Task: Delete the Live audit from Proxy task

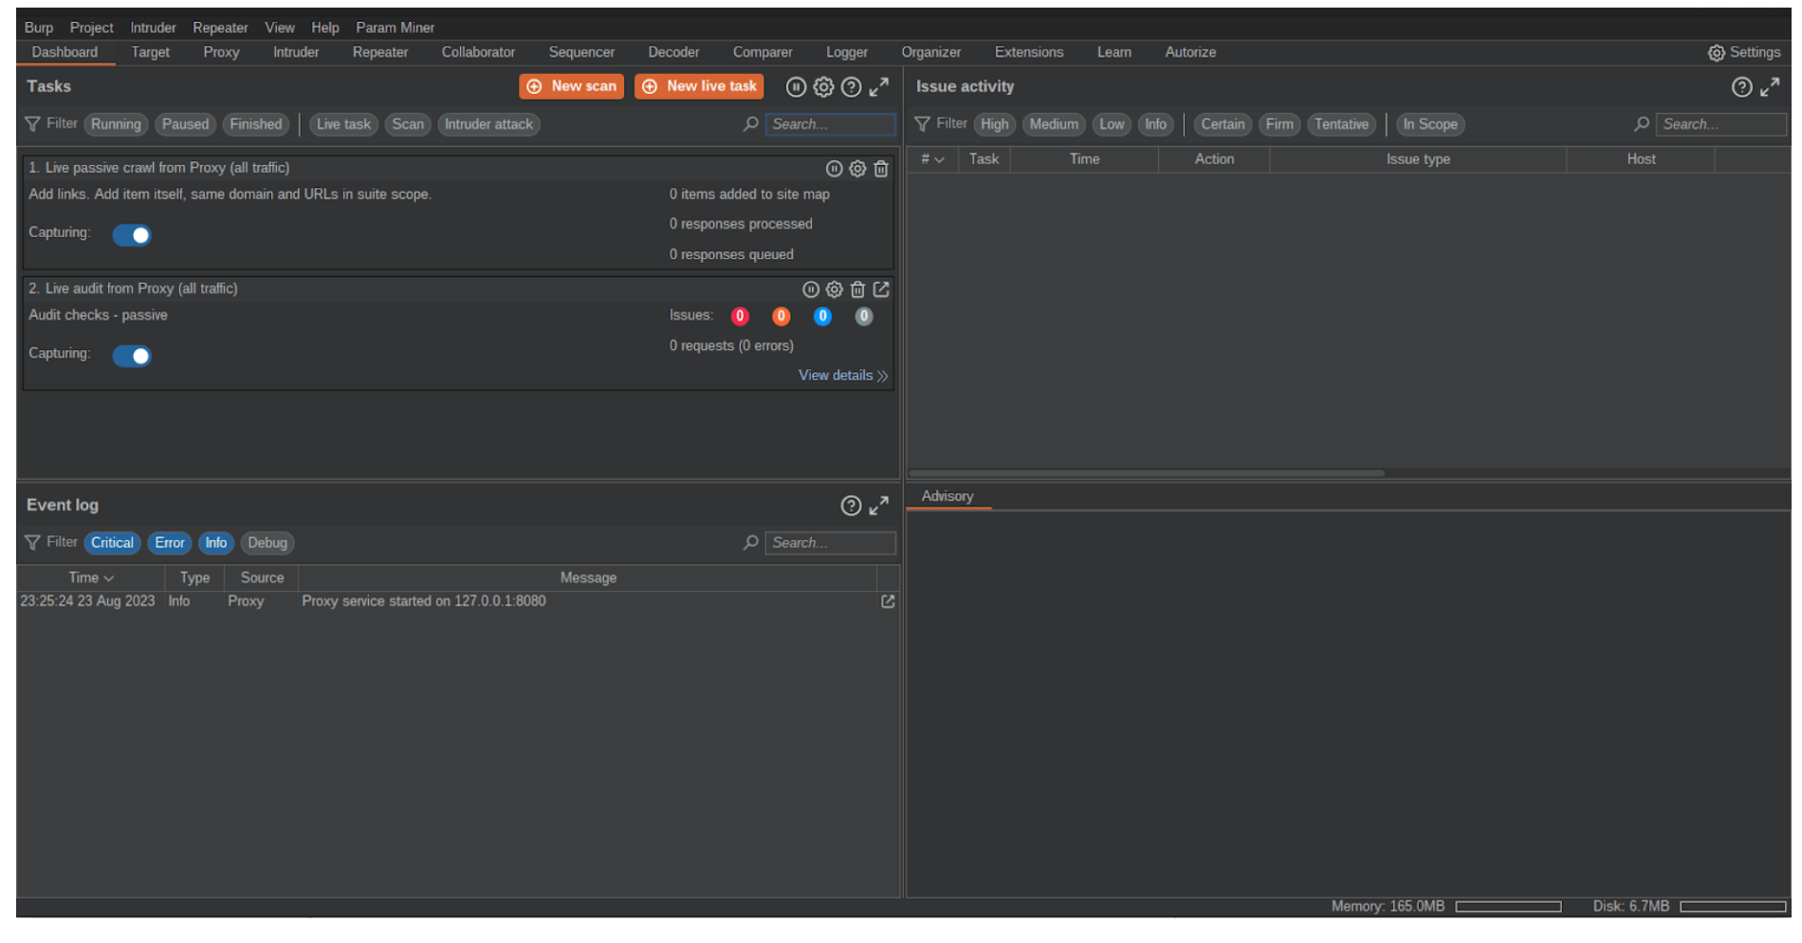Action: [x=857, y=289]
